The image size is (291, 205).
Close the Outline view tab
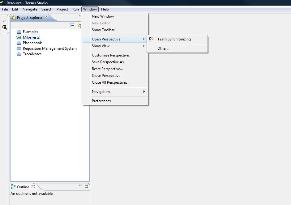tap(33, 187)
